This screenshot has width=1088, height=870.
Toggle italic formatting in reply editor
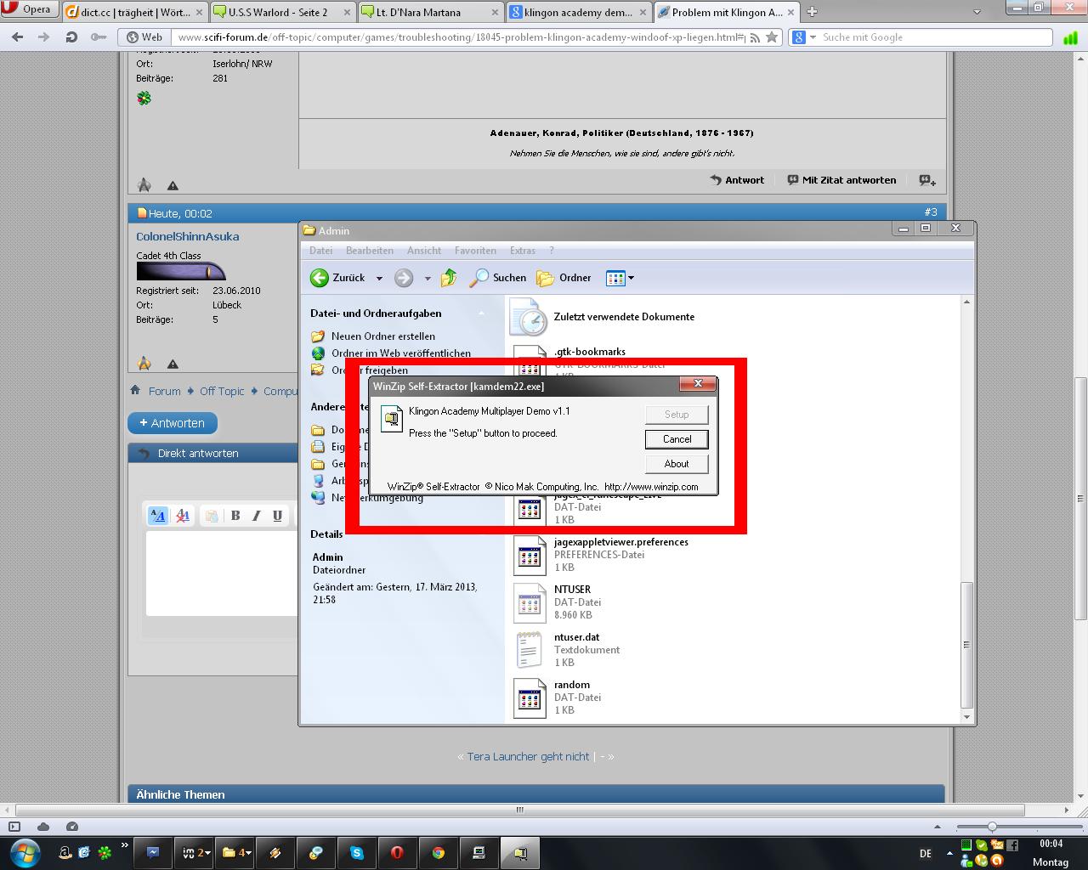pos(256,515)
